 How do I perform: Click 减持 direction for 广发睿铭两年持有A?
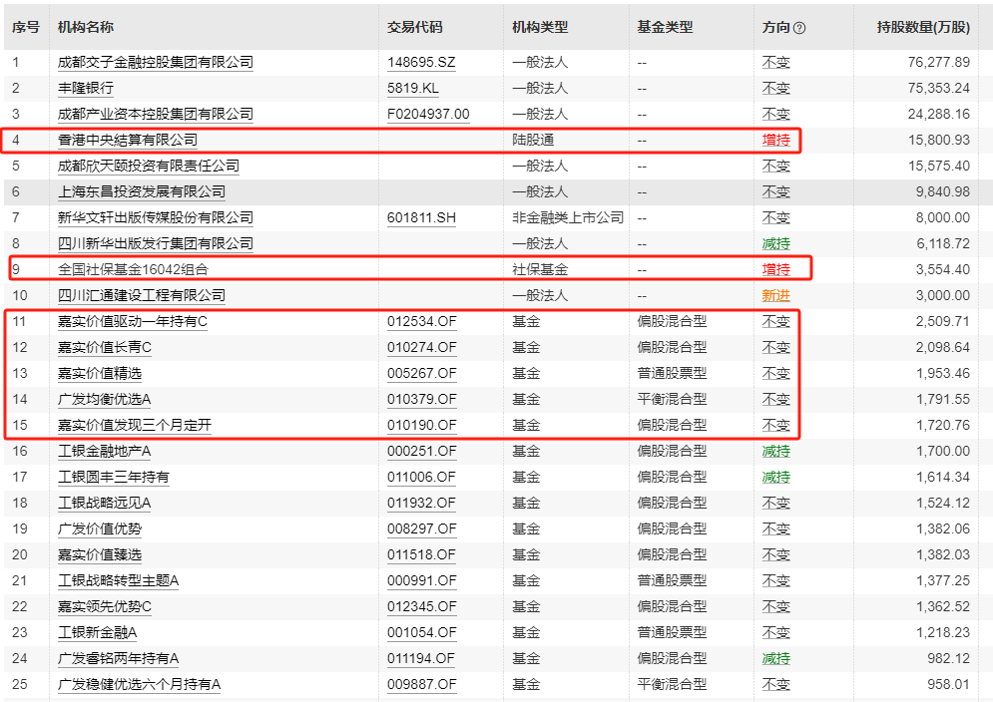(775, 659)
